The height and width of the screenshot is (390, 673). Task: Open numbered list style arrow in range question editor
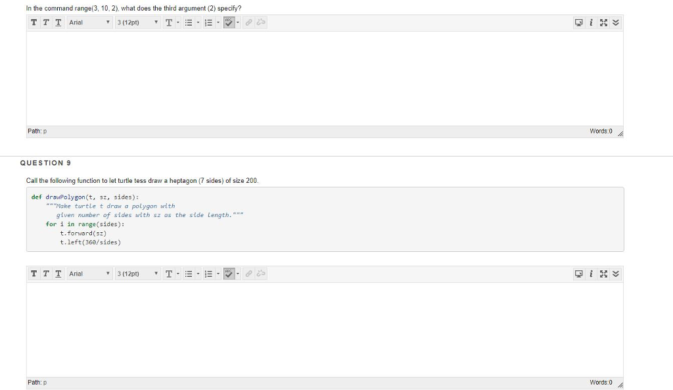click(x=218, y=22)
